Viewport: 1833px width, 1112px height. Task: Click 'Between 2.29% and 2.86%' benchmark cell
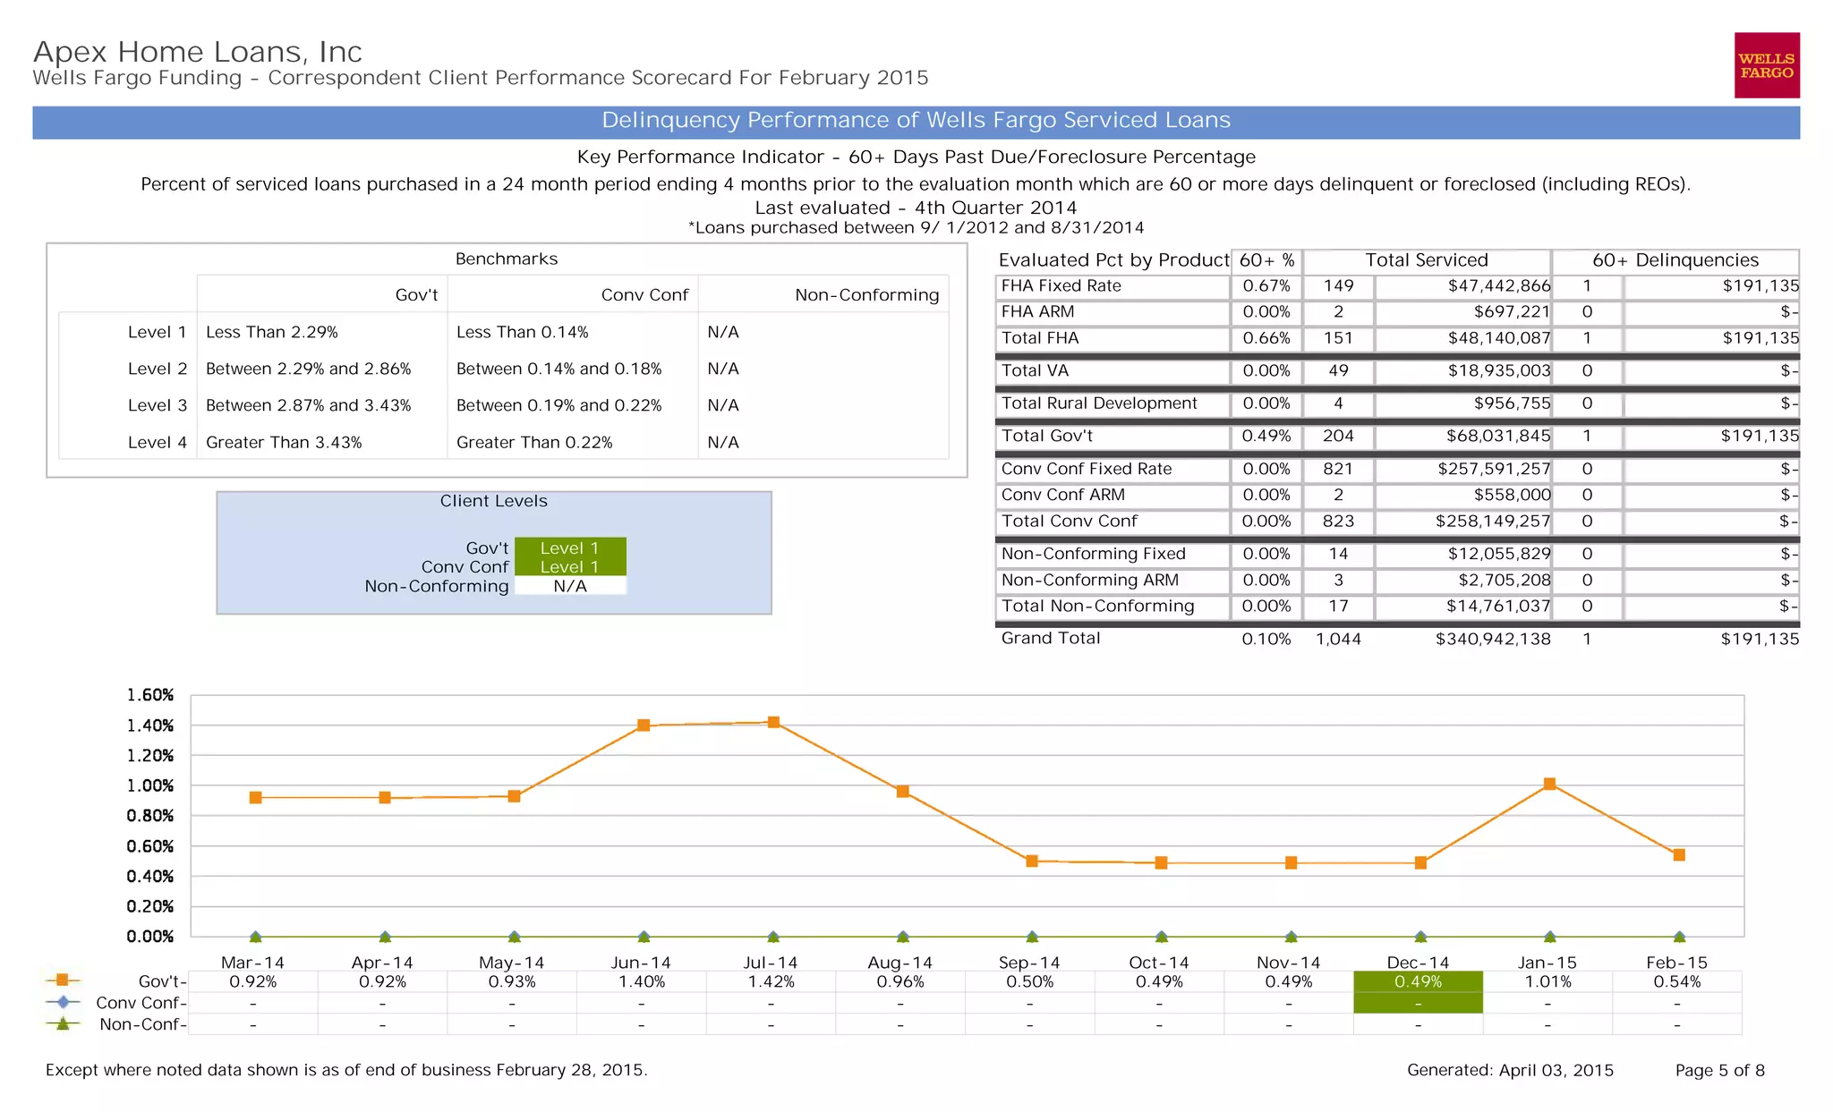[309, 369]
